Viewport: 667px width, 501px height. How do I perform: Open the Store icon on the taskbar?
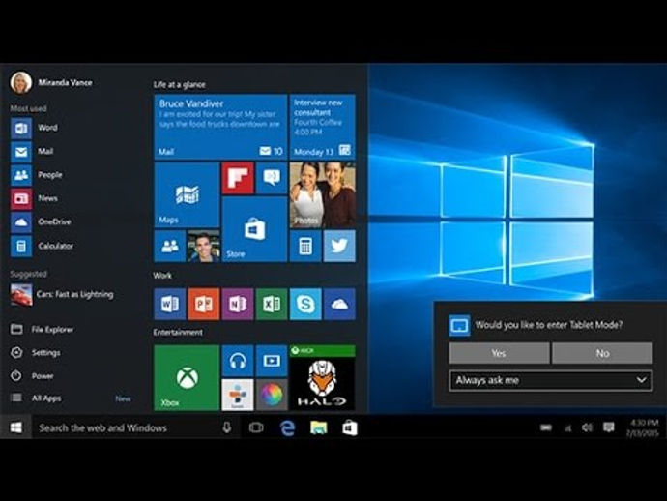coord(350,427)
